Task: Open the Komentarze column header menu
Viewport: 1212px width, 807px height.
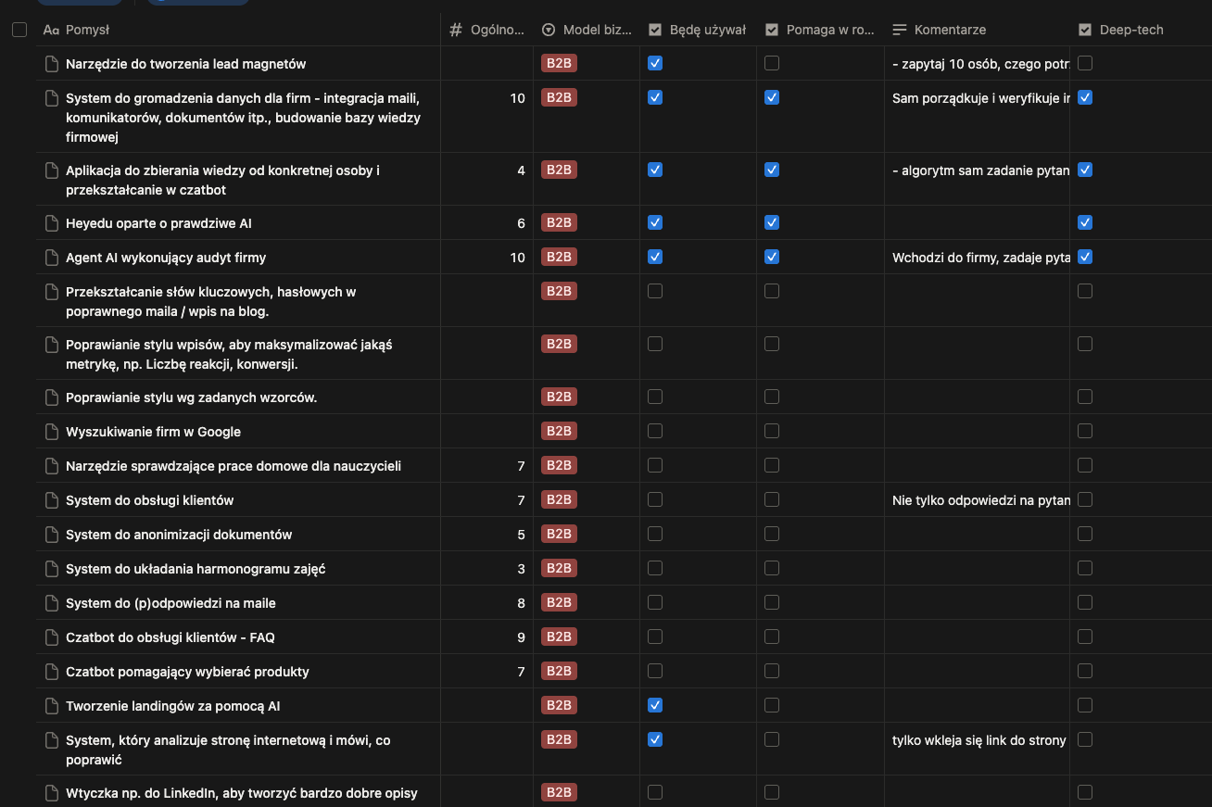Action: [x=977, y=30]
